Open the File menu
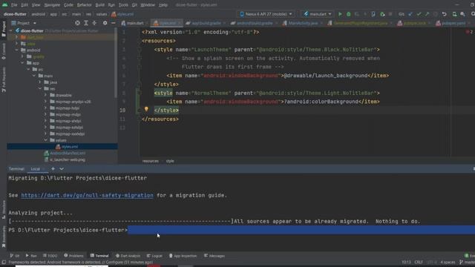The width and height of the screenshot is (475, 267). click(14, 5)
